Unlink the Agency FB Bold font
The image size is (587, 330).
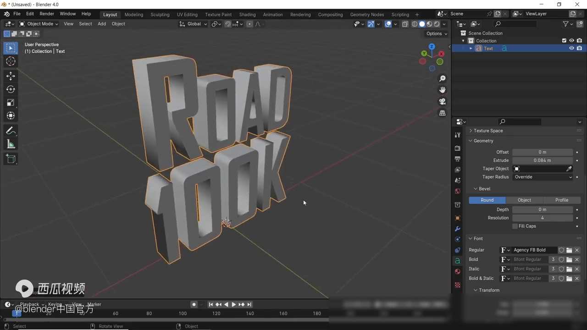coord(577,250)
